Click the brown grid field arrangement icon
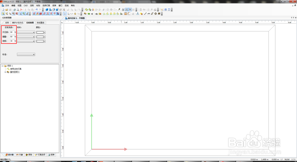Screen dimensions: 297x162 coord(159,14)
